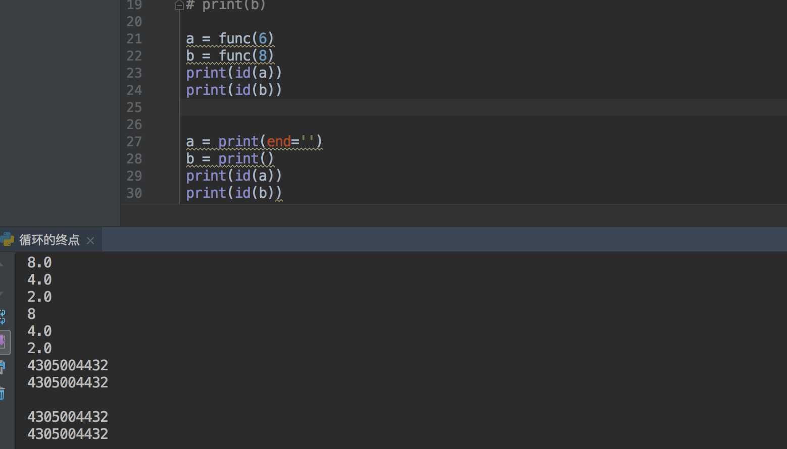The width and height of the screenshot is (787, 449).
Task: Click first '4.0' in console output
Action: (39, 280)
